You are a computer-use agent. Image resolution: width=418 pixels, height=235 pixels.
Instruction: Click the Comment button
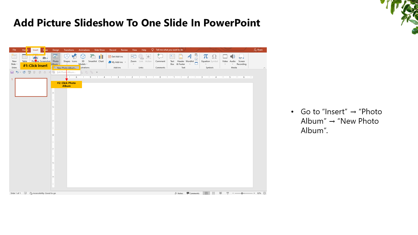[160, 58]
